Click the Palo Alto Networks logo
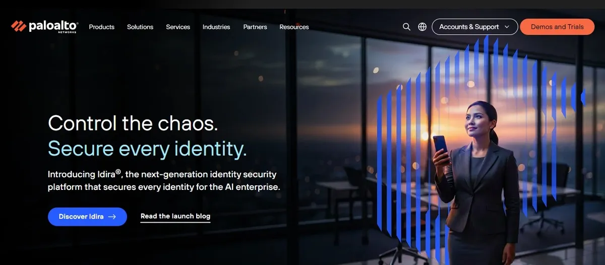This screenshot has width=605, height=265. pyautogui.click(x=44, y=27)
